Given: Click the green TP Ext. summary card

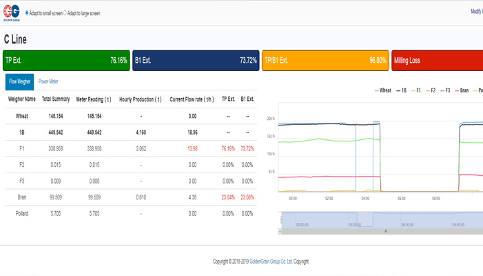Looking at the screenshot, I should [66, 61].
